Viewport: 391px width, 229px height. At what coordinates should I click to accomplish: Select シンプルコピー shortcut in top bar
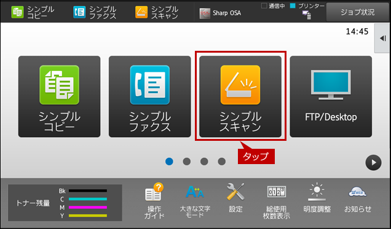[x=33, y=12]
